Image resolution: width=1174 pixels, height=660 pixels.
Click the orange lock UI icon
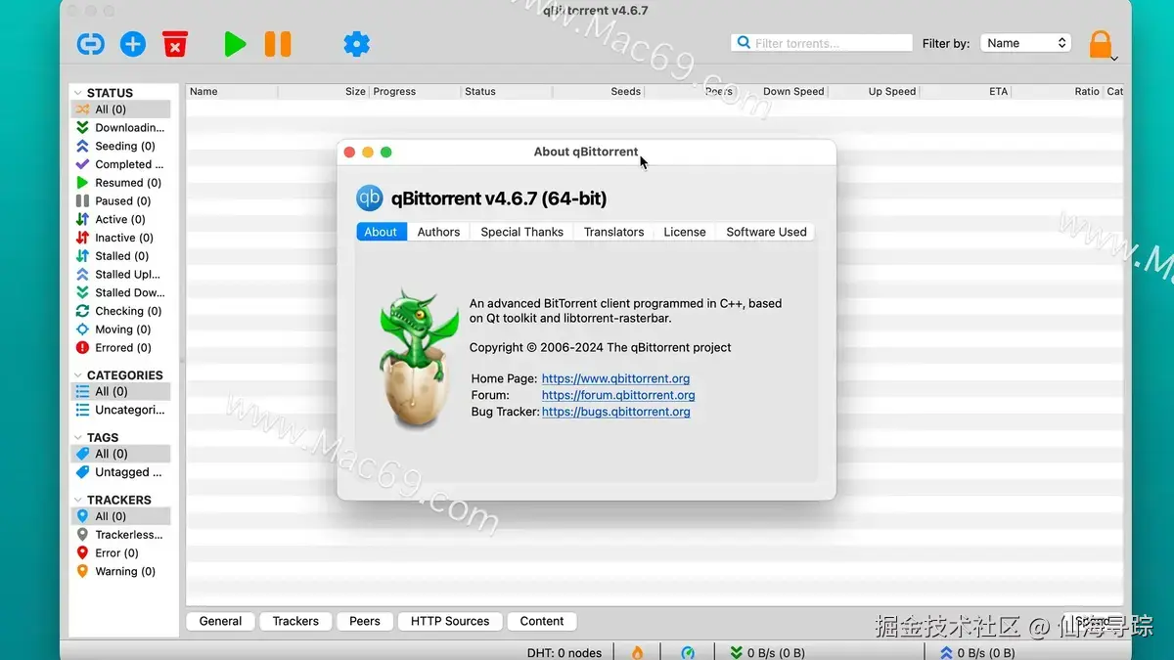(x=1102, y=44)
